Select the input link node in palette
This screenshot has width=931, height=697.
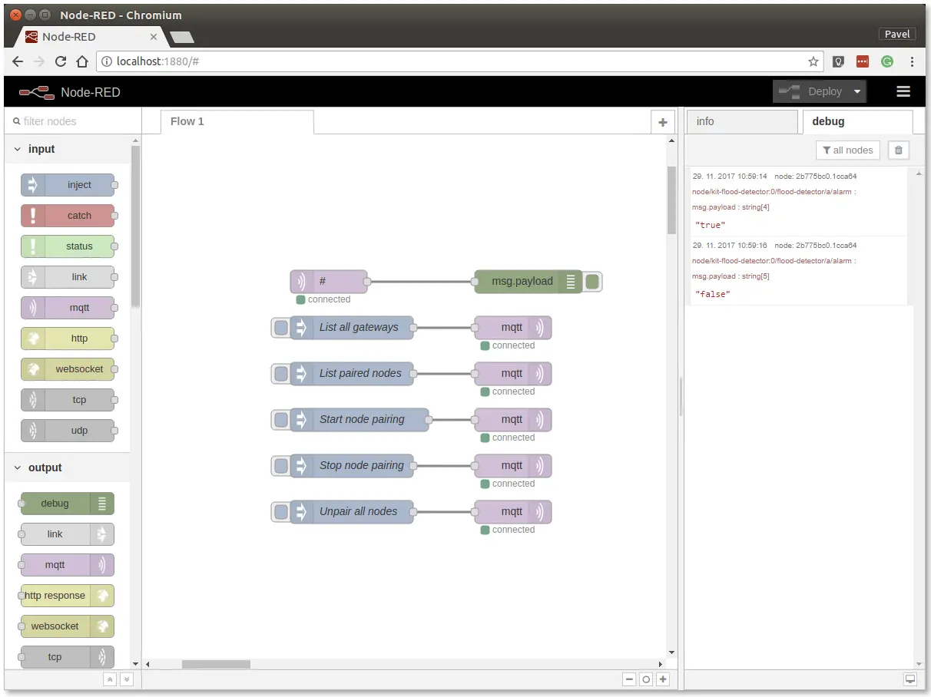(x=68, y=277)
